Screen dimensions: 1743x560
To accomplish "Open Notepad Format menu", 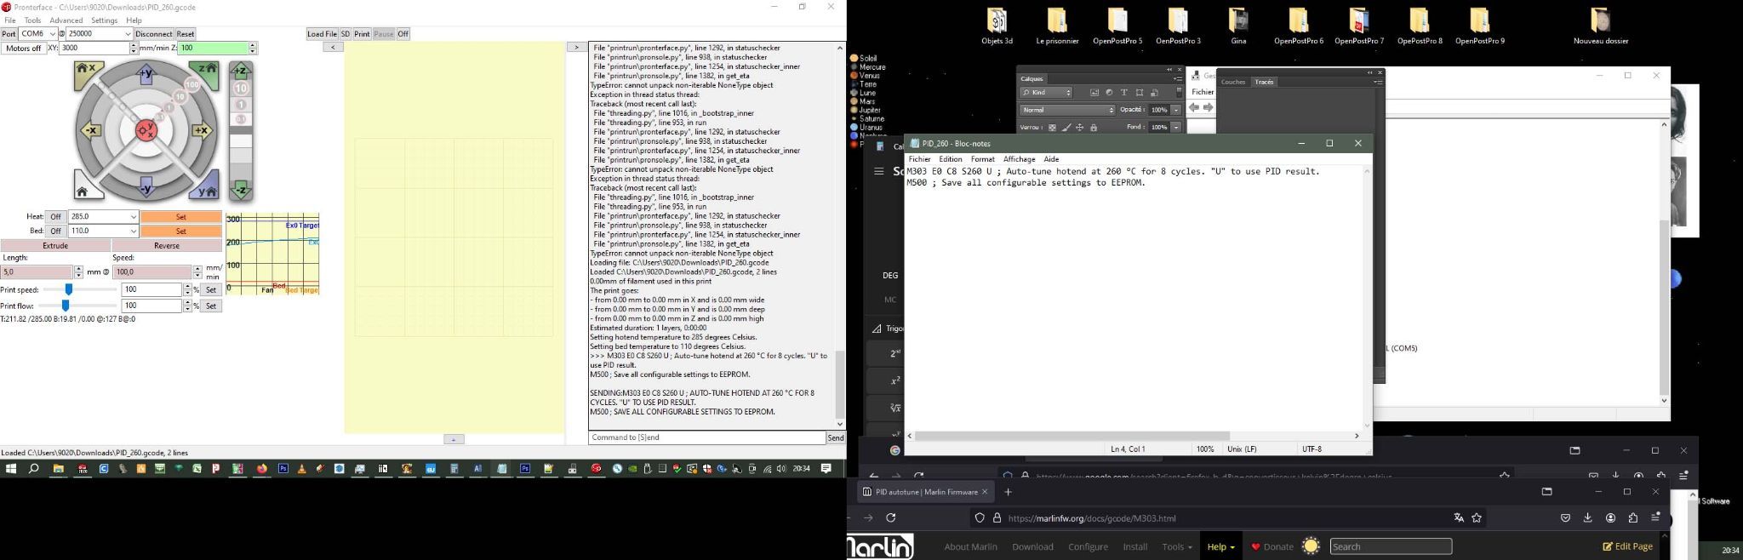I will tap(982, 159).
